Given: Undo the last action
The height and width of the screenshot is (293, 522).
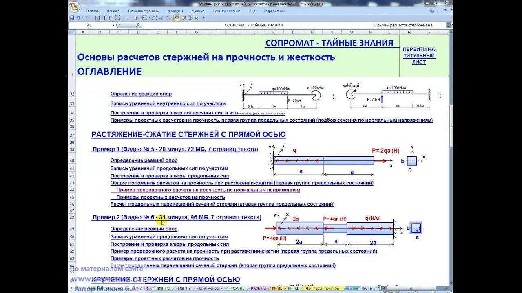Looking at the screenshot, I should 77,18.
